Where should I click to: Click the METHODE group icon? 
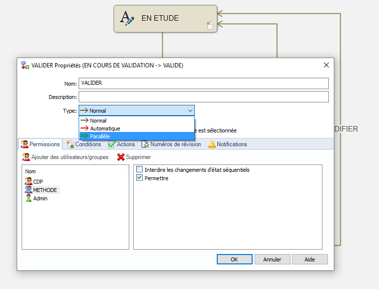coord(29,190)
